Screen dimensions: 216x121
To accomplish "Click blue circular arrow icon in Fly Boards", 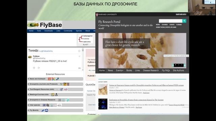I will tap(47, 110).
